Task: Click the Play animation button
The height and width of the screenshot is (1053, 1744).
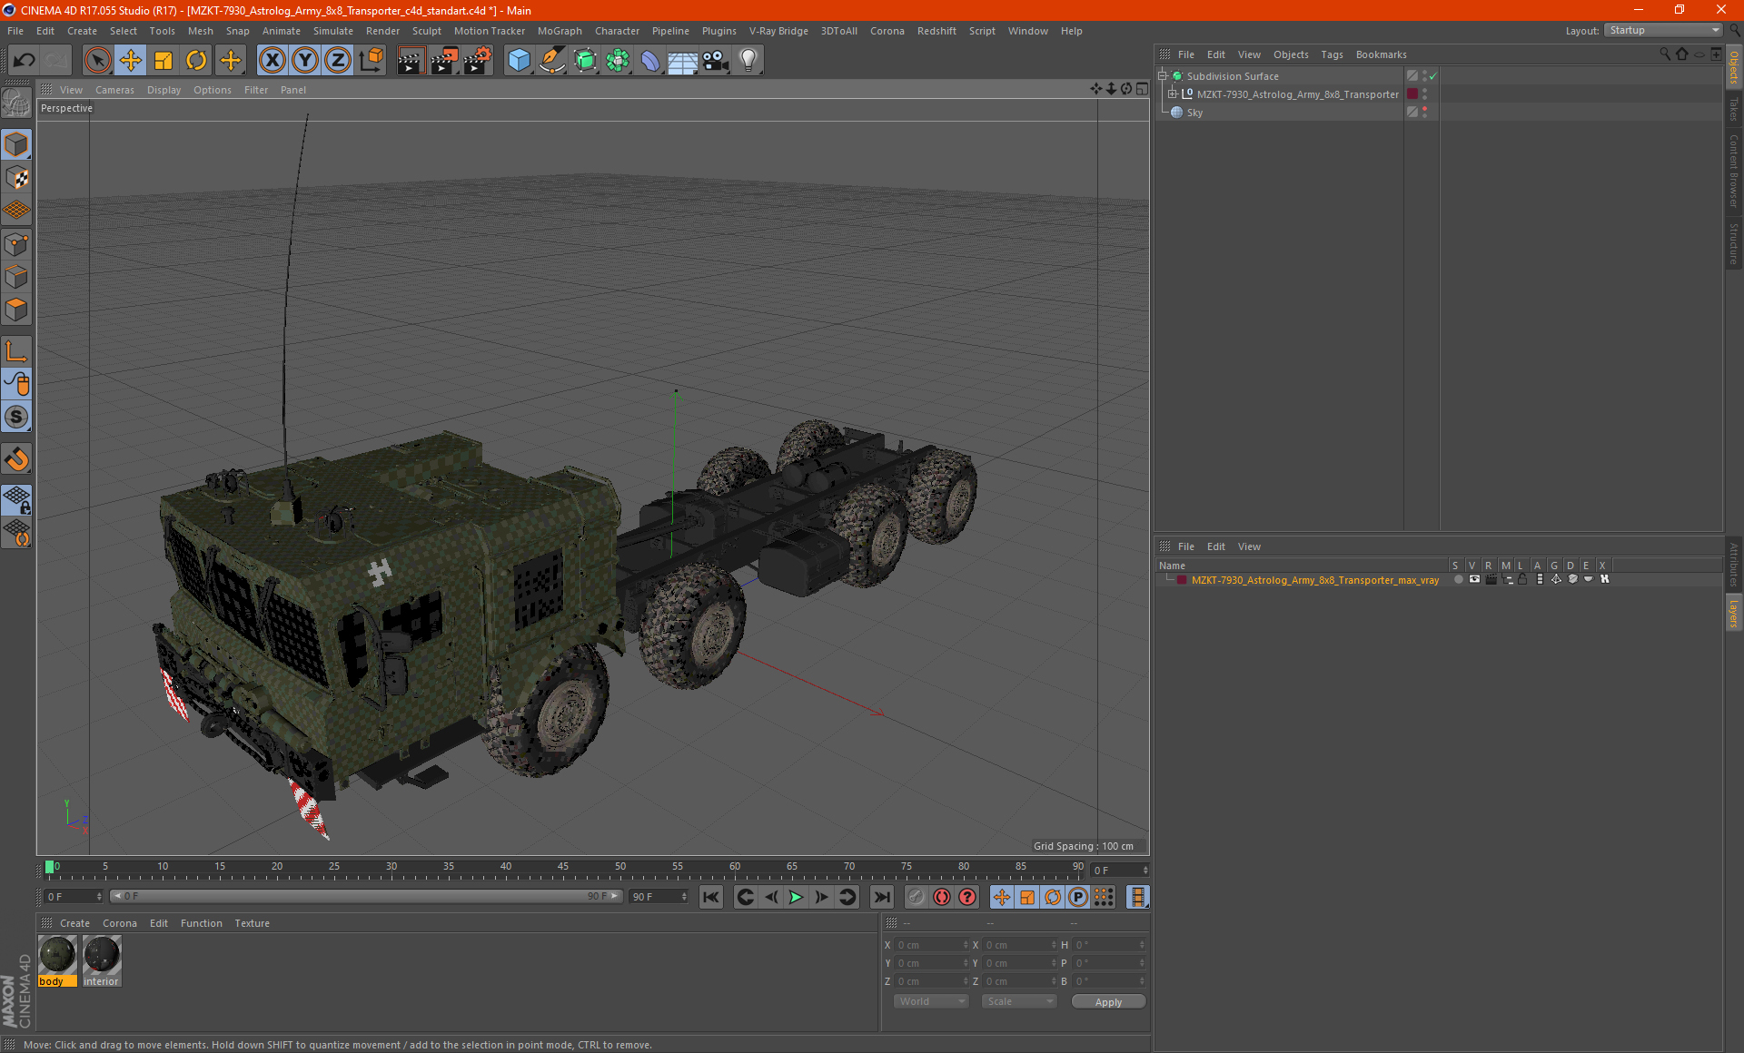Action: [796, 896]
